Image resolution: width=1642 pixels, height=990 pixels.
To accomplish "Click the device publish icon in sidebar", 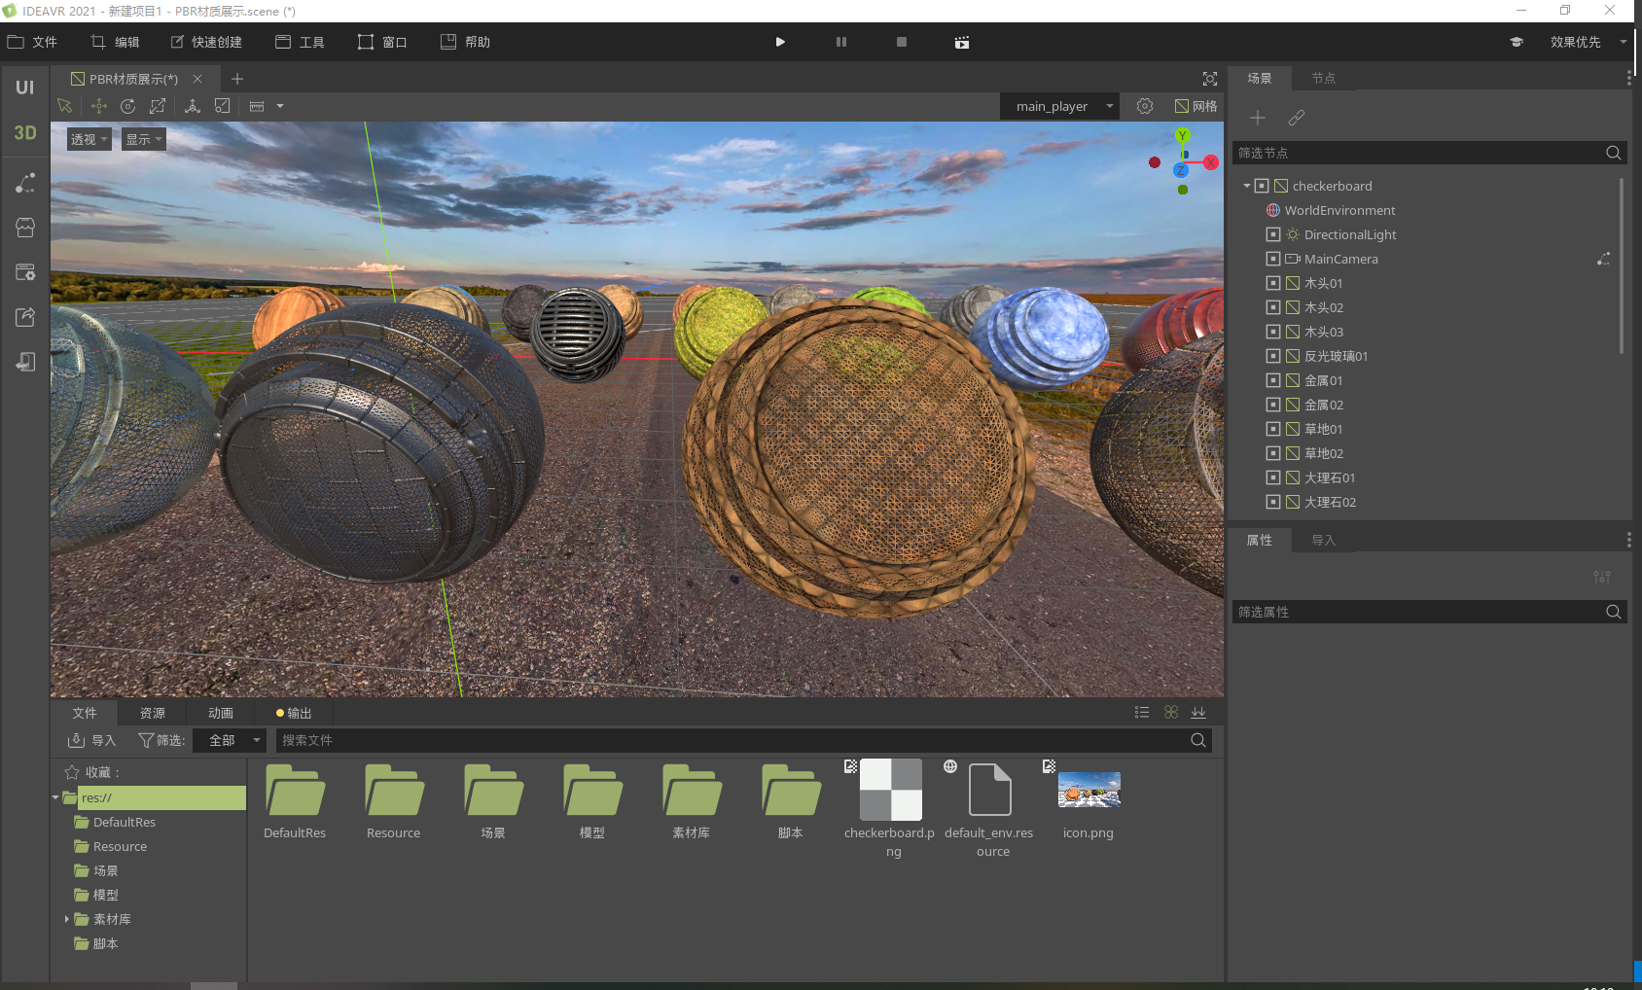I will coord(25,362).
